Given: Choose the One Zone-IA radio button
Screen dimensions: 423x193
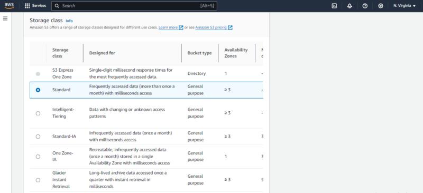Looking at the screenshot, I should click(38, 157).
